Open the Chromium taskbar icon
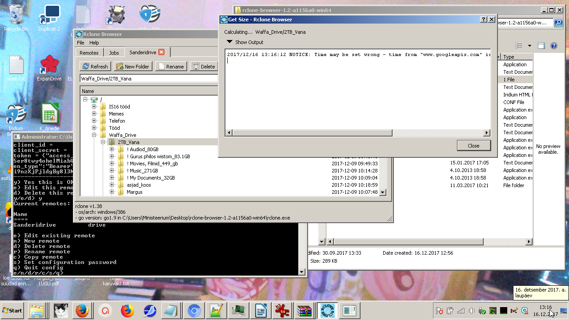Viewport: 569px width, 320px height. click(194, 311)
